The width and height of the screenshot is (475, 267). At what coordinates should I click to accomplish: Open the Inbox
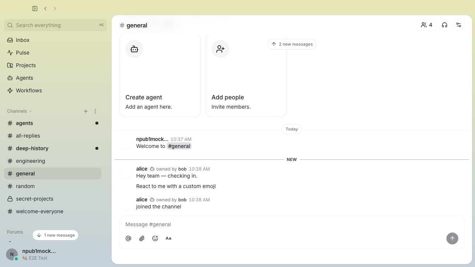53,40
